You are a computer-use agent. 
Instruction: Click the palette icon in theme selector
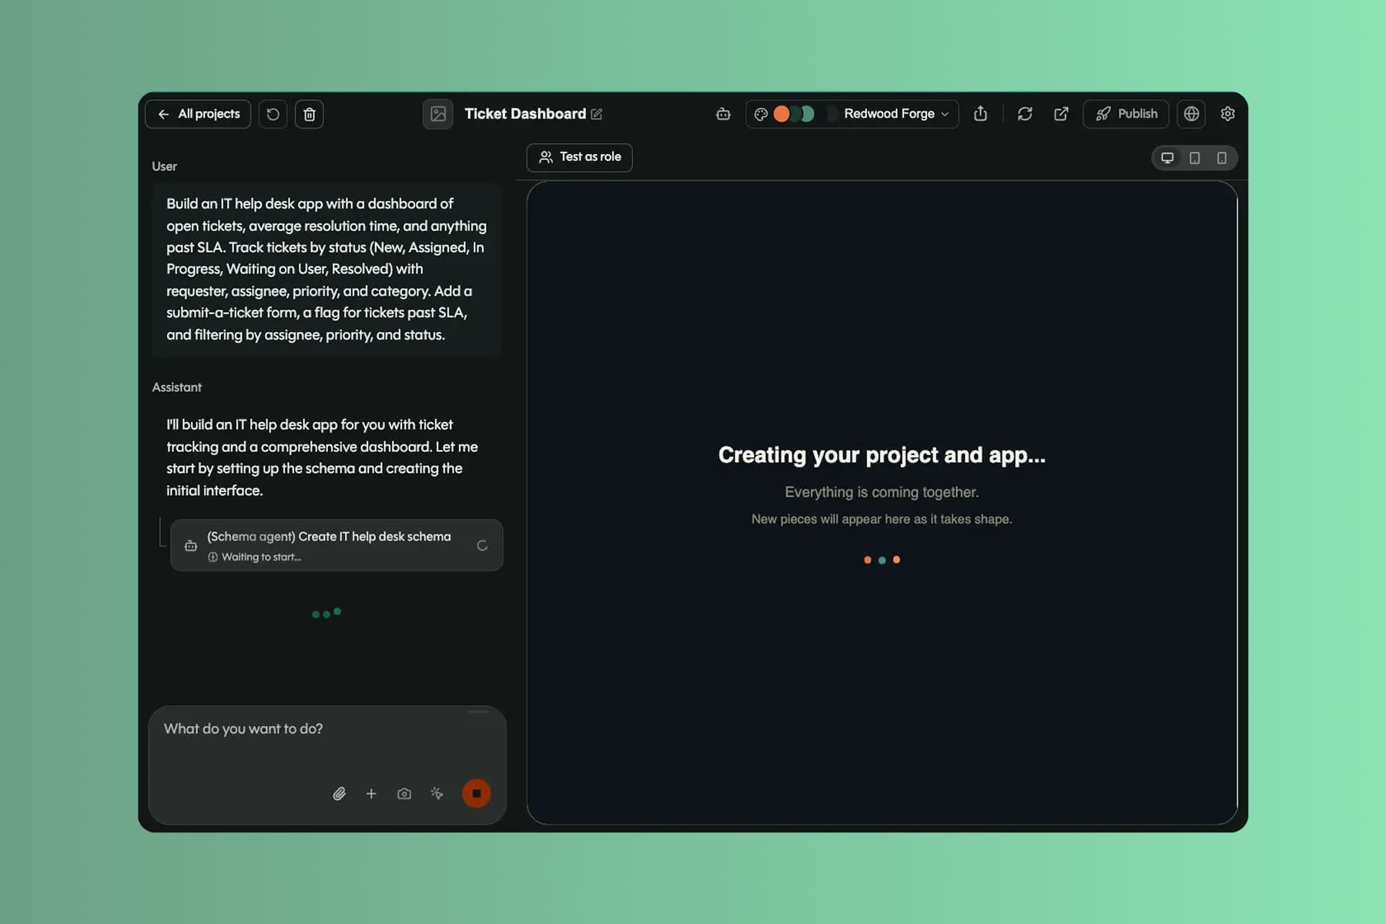pyautogui.click(x=761, y=114)
